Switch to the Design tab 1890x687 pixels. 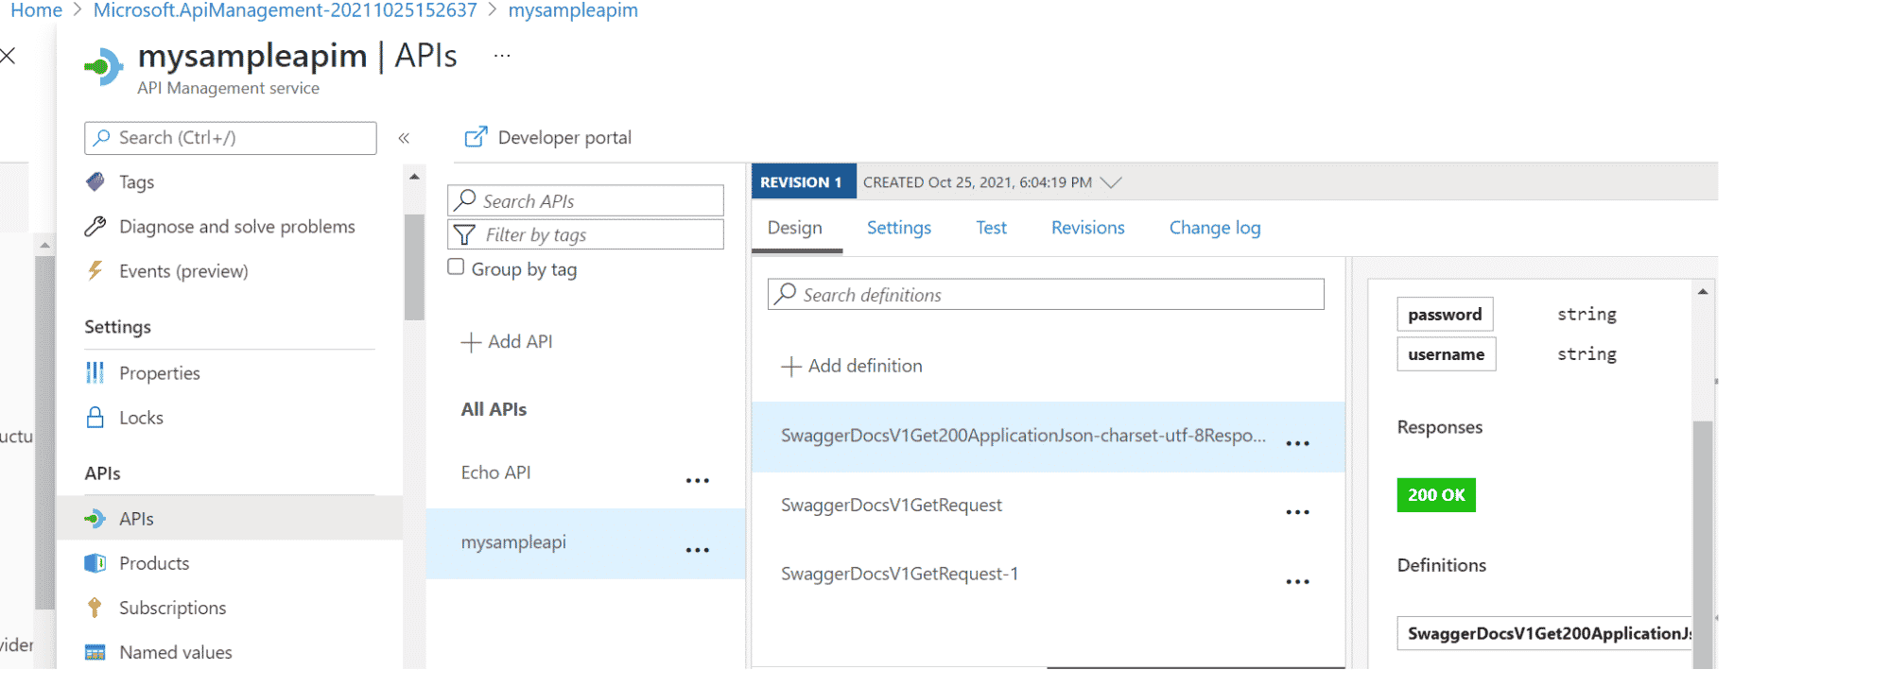(795, 228)
